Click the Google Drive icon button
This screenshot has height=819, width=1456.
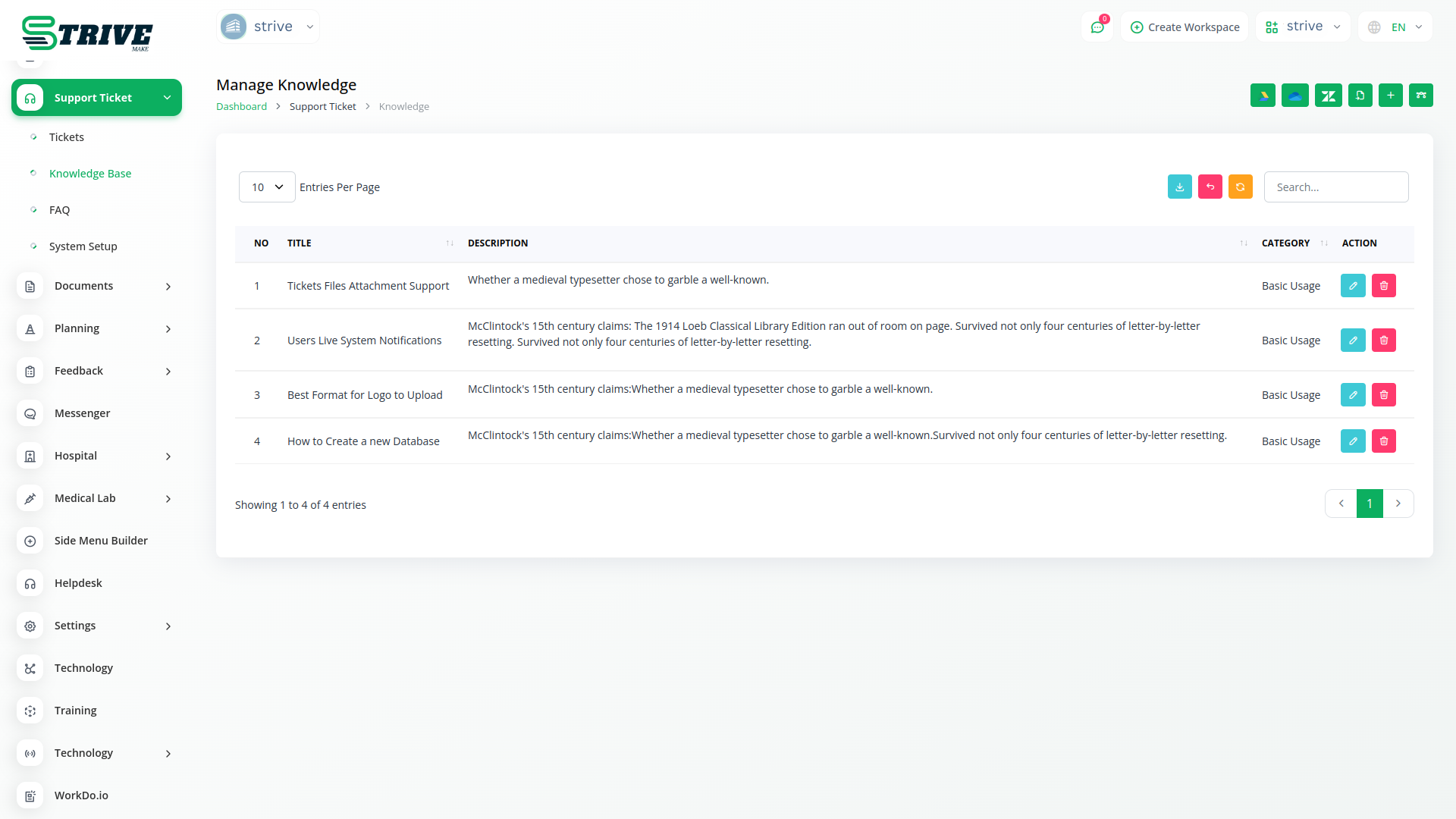pos(1263,96)
